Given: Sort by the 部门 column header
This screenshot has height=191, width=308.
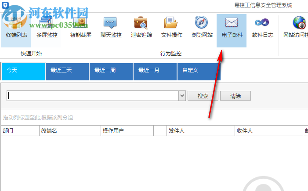Looking at the screenshot, I should coord(20,130).
